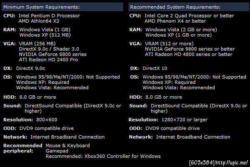250x167 pixels.
Task: Click the 1280×720 or larger text
Action: coord(185,120)
